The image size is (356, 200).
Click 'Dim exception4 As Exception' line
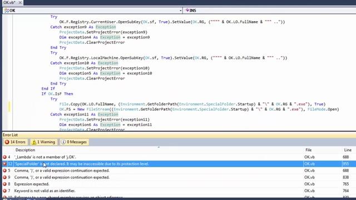coord(105,37)
